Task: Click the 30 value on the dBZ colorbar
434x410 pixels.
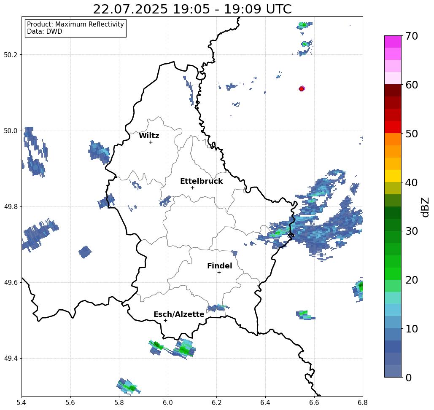Action: (x=412, y=231)
